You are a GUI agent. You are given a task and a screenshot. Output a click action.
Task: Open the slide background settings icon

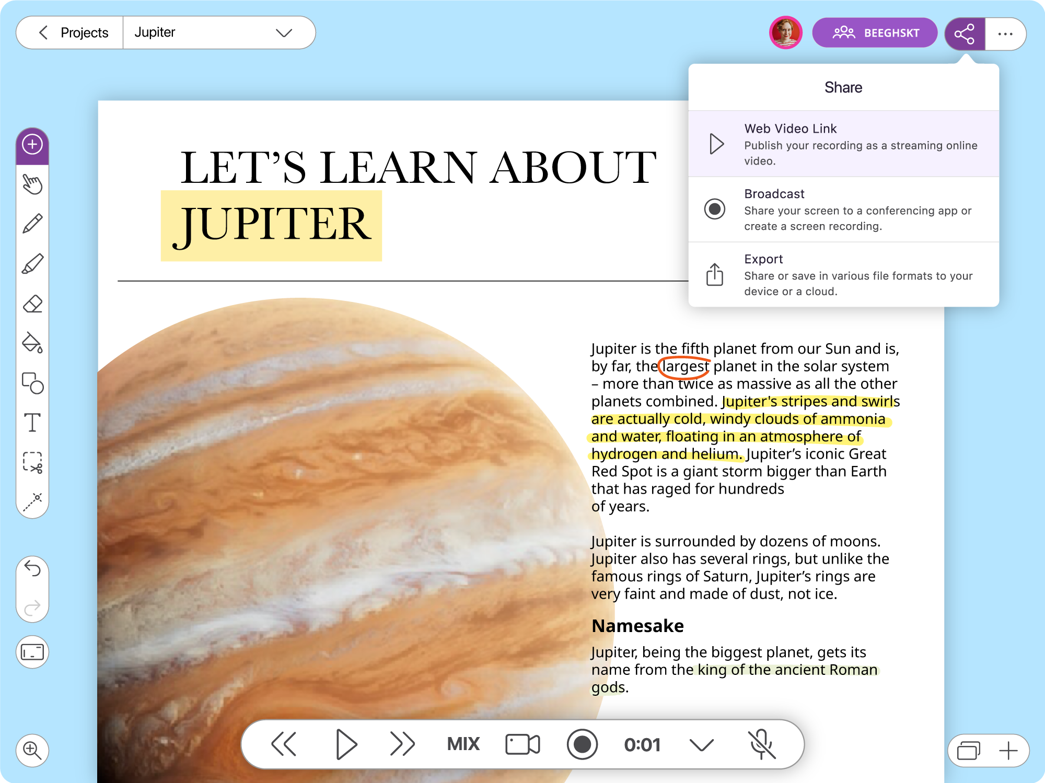pos(32,652)
